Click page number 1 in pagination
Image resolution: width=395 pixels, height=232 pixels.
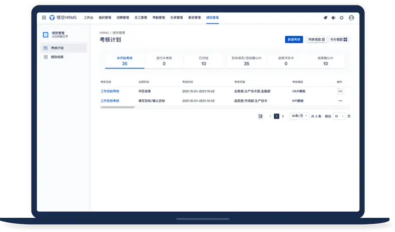[276, 116]
